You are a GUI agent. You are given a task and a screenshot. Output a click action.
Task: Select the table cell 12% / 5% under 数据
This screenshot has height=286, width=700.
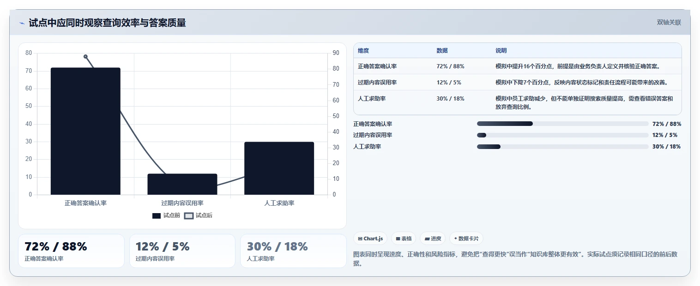449,83
